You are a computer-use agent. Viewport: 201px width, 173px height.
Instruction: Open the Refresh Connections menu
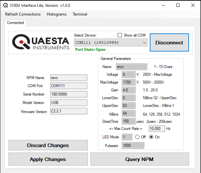pos(23,14)
